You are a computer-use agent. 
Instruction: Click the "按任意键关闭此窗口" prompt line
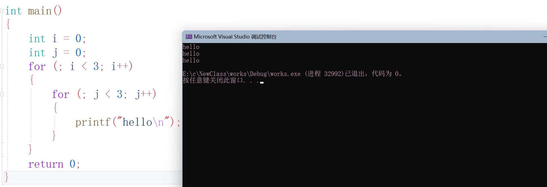click(x=223, y=80)
